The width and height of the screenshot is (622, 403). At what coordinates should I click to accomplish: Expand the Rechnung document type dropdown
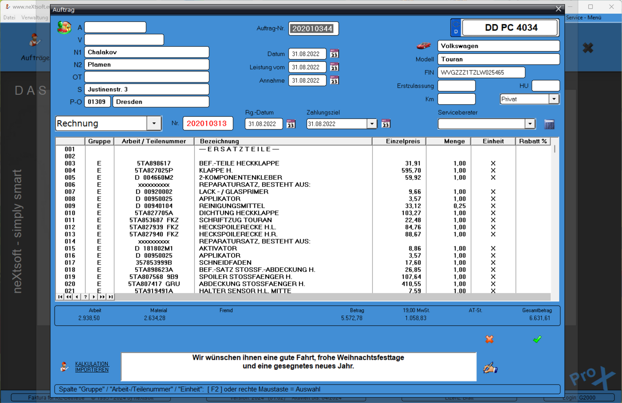(154, 124)
